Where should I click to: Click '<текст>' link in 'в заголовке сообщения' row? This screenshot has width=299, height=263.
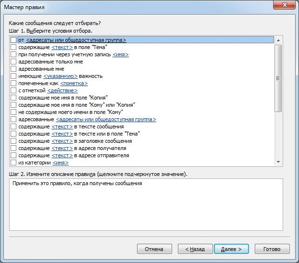point(62,141)
